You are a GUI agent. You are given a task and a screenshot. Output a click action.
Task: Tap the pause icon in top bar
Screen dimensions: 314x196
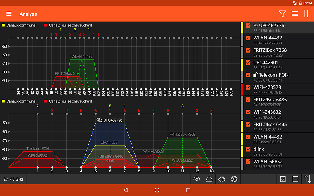tap(306, 14)
